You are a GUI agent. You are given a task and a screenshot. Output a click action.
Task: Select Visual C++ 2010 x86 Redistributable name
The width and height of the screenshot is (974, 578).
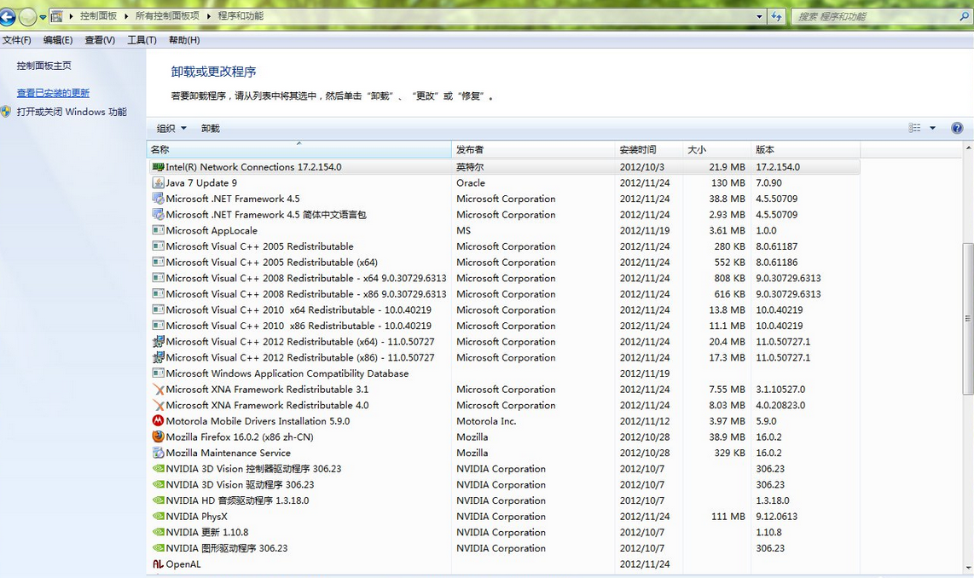pyautogui.click(x=299, y=326)
